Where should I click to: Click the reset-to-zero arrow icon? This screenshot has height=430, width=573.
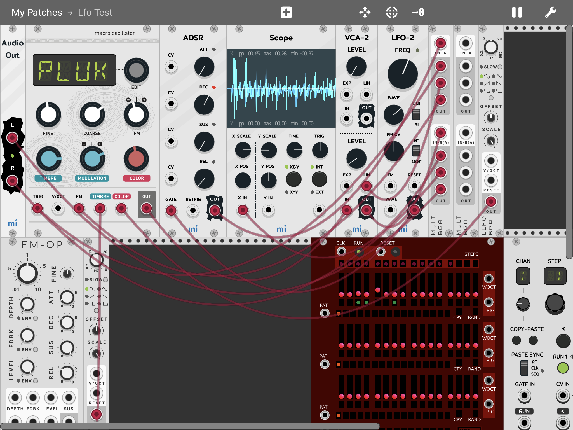click(x=418, y=13)
